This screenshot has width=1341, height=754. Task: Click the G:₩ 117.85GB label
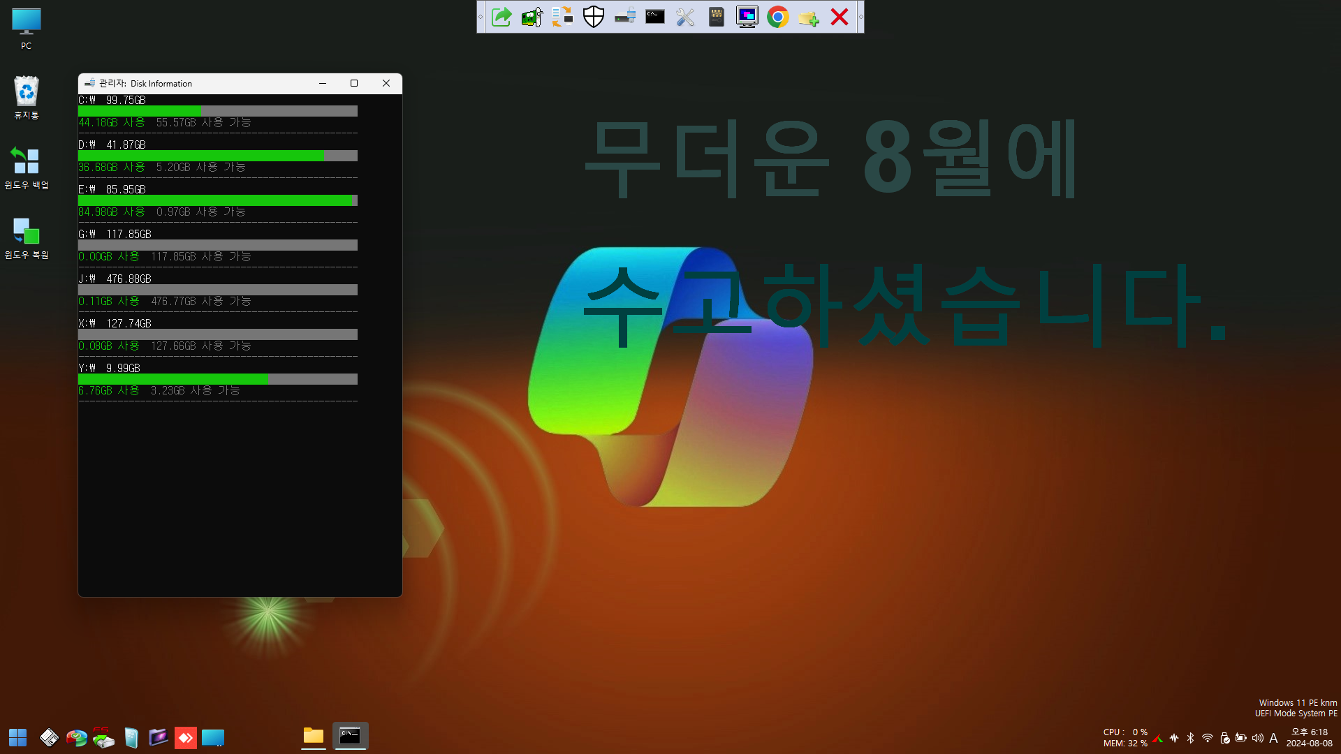tap(115, 234)
